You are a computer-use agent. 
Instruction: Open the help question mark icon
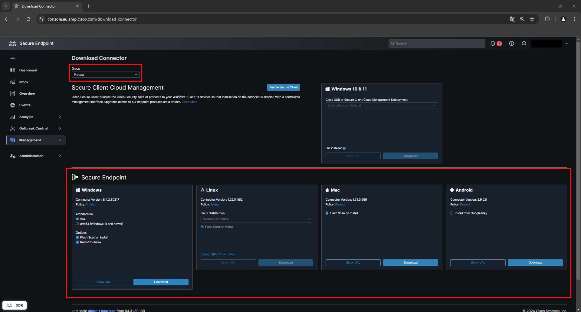[511, 44]
